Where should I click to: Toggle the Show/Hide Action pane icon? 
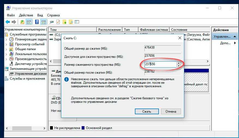(43, 22)
